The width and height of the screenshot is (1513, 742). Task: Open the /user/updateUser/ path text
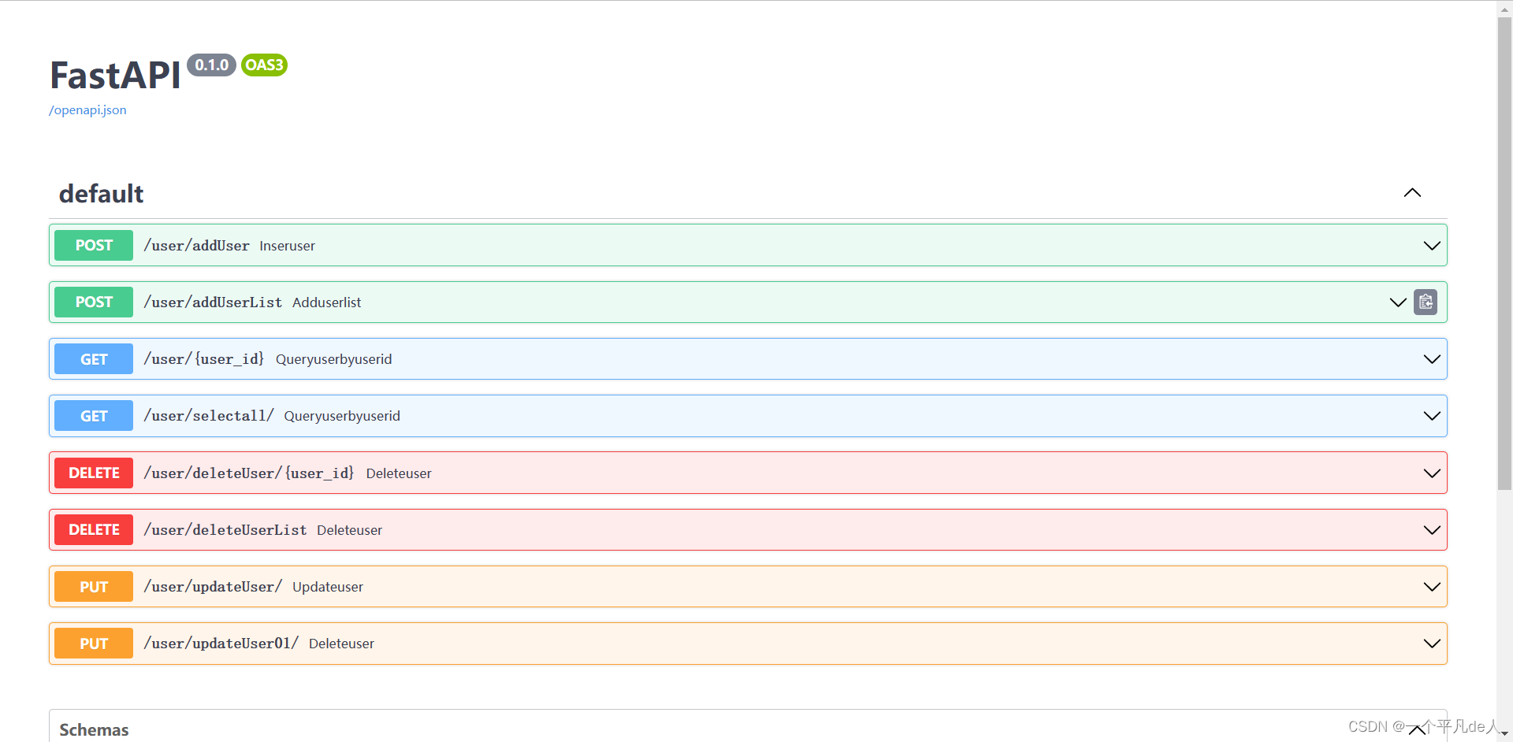tap(213, 587)
